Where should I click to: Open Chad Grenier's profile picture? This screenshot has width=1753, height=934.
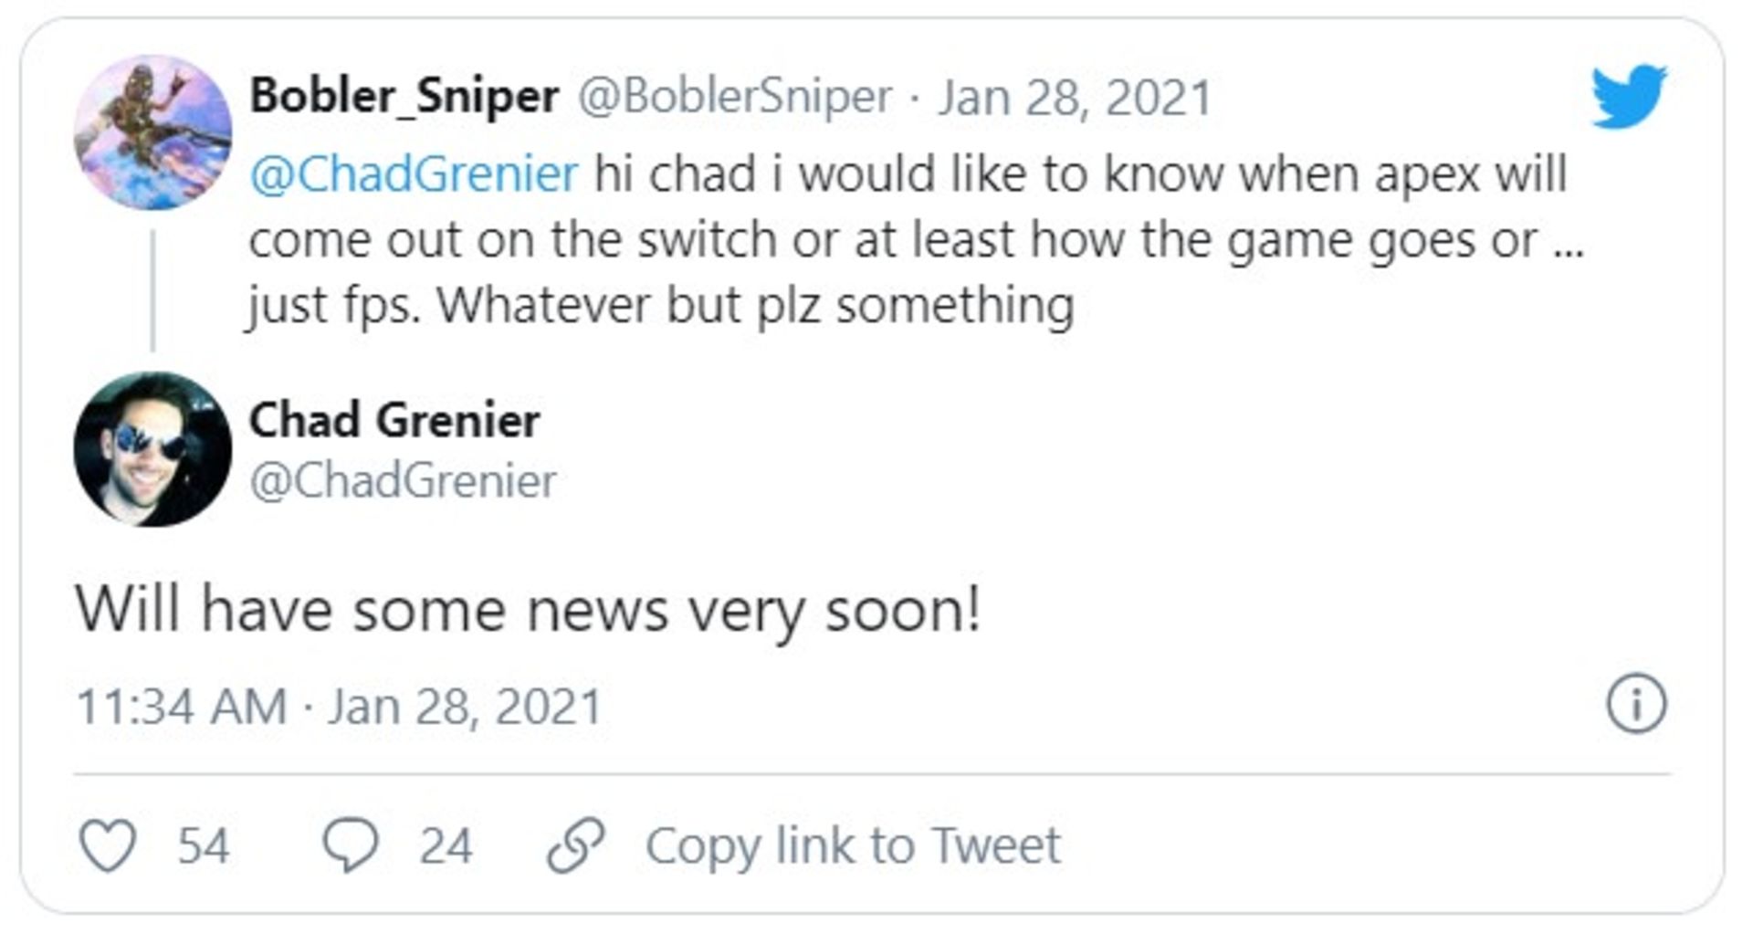click(x=152, y=449)
